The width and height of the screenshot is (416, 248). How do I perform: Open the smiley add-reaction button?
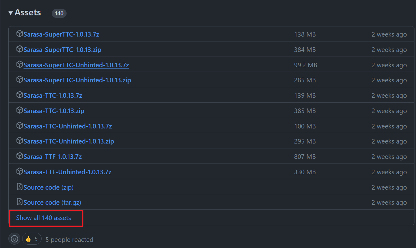(14, 239)
